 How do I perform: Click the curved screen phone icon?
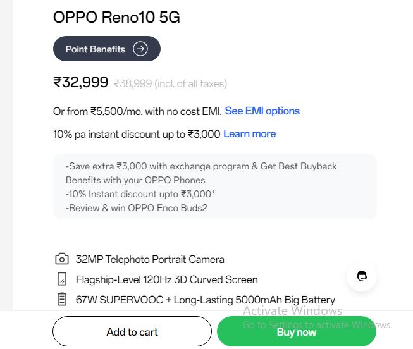point(62,279)
